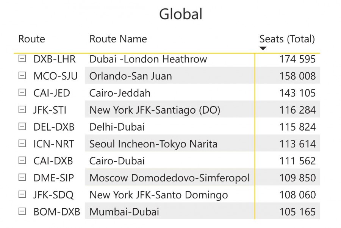Collapse the MCO-SJU route row
341x228 pixels.
22,76
